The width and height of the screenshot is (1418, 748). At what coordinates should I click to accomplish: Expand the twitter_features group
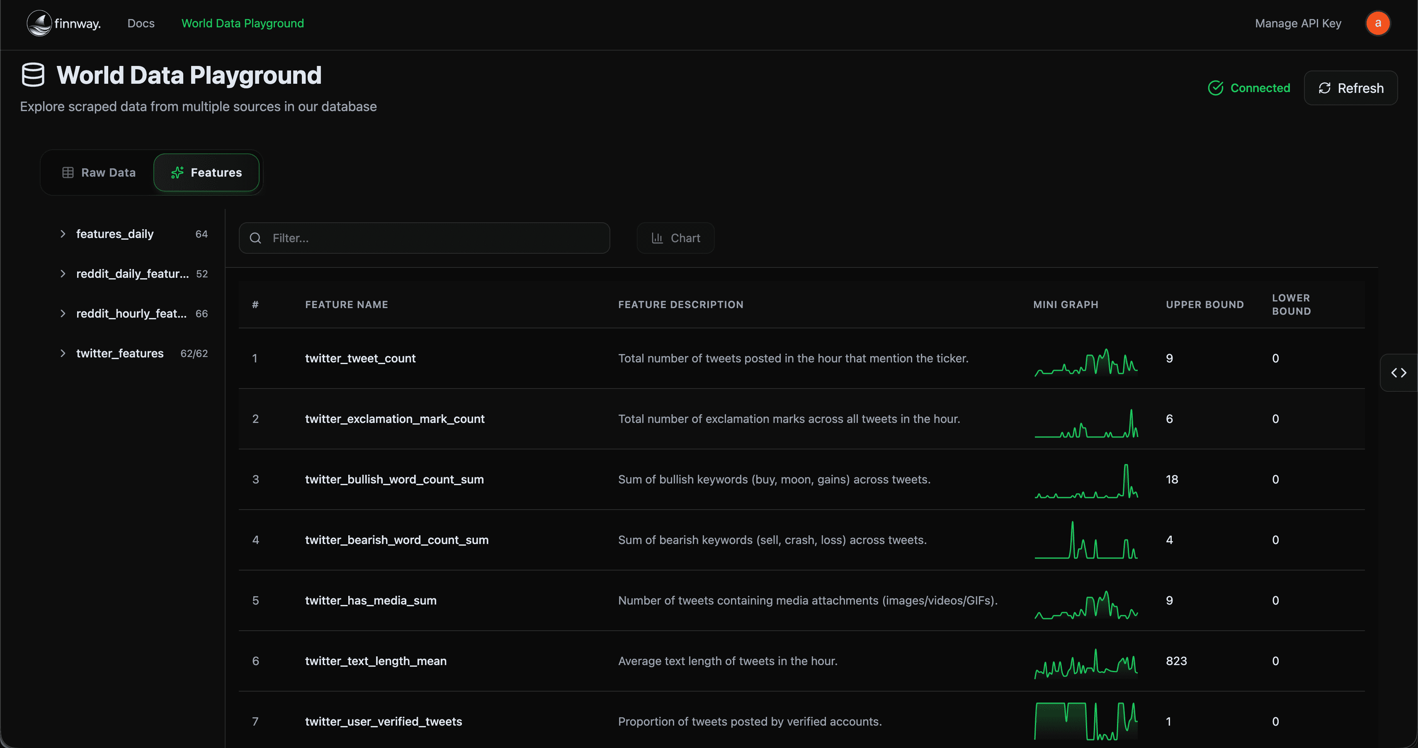pos(63,353)
